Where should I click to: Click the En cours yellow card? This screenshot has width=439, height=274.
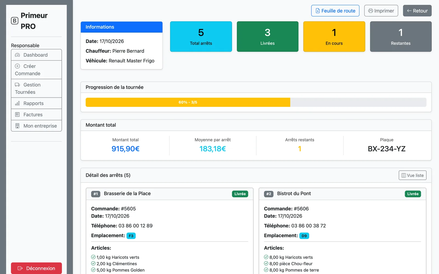click(x=334, y=36)
